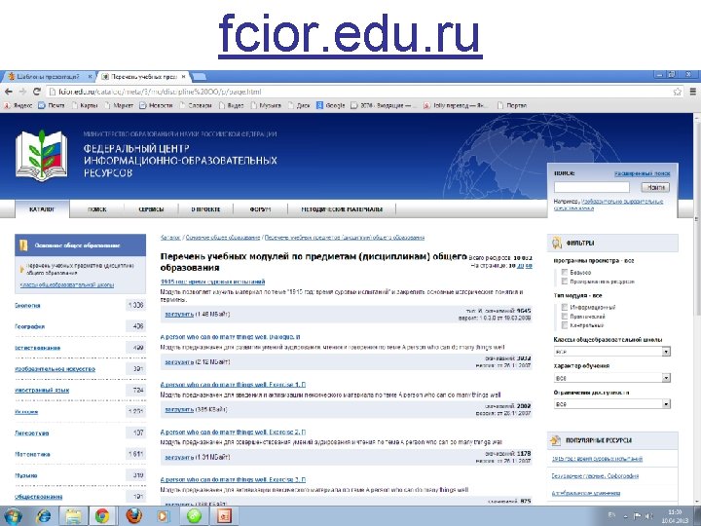Image resolution: width=701 pixels, height=526 pixels.
Task: Click the green round taskbar icon
Action: click(194, 516)
